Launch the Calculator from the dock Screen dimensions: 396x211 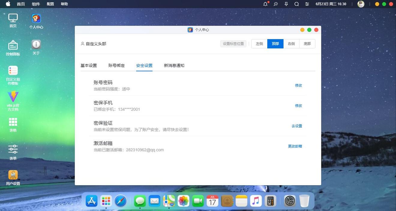pyautogui.click(x=270, y=201)
